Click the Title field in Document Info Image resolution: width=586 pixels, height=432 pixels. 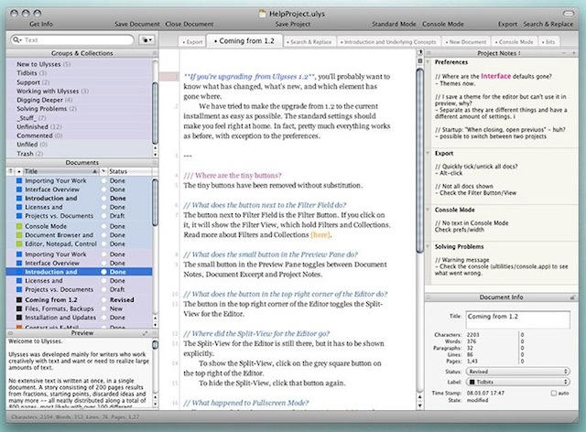coord(517,320)
